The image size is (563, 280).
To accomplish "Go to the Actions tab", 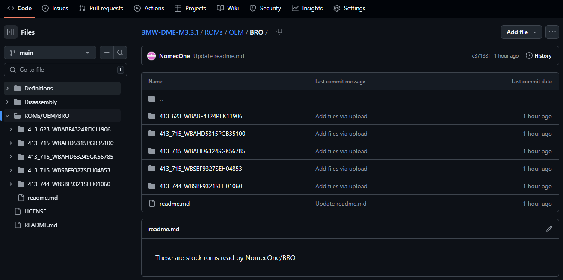I will tap(149, 8).
